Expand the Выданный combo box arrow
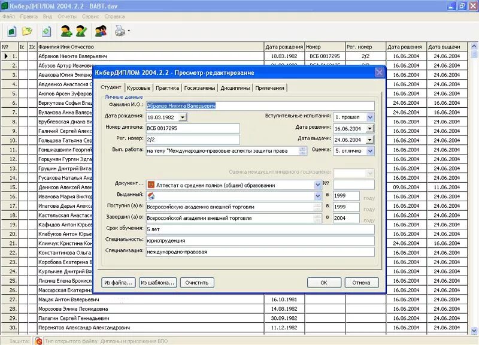This screenshot has height=345, width=479. 318,196
